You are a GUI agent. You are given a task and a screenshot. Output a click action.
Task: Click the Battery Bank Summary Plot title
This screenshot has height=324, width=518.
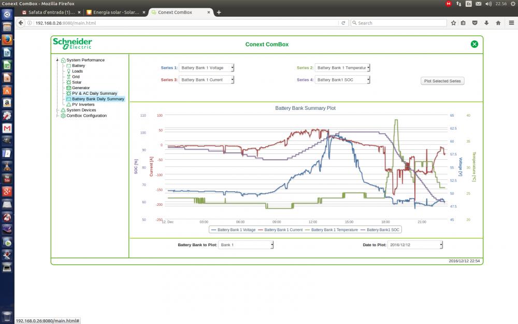pos(305,108)
